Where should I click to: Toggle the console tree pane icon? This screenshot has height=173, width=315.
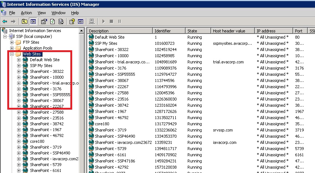pyautogui.click(x=33, y=21)
